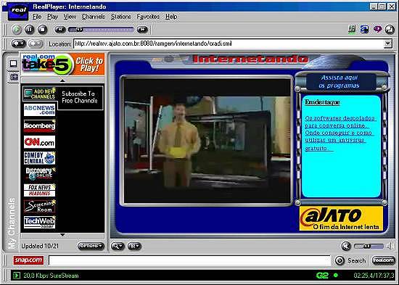Open the File menu
The height and width of the screenshot is (285, 399).
pyautogui.click(x=37, y=17)
